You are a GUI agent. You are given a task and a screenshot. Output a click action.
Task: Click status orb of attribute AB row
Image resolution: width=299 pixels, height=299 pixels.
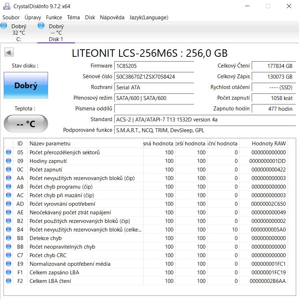click(9, 186)
